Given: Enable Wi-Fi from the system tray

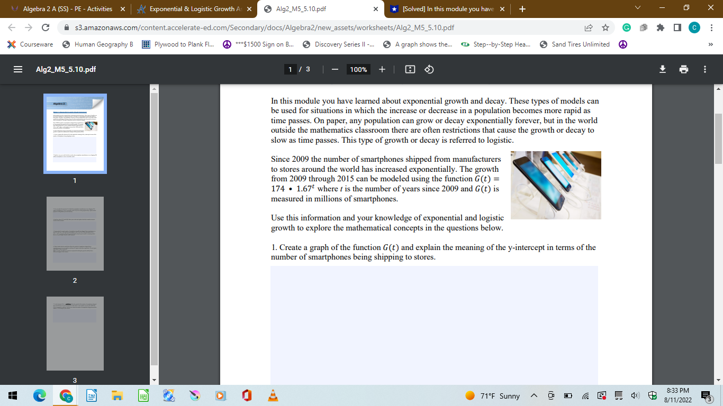Looking at the screenshot, I should (x=585, y=395).
